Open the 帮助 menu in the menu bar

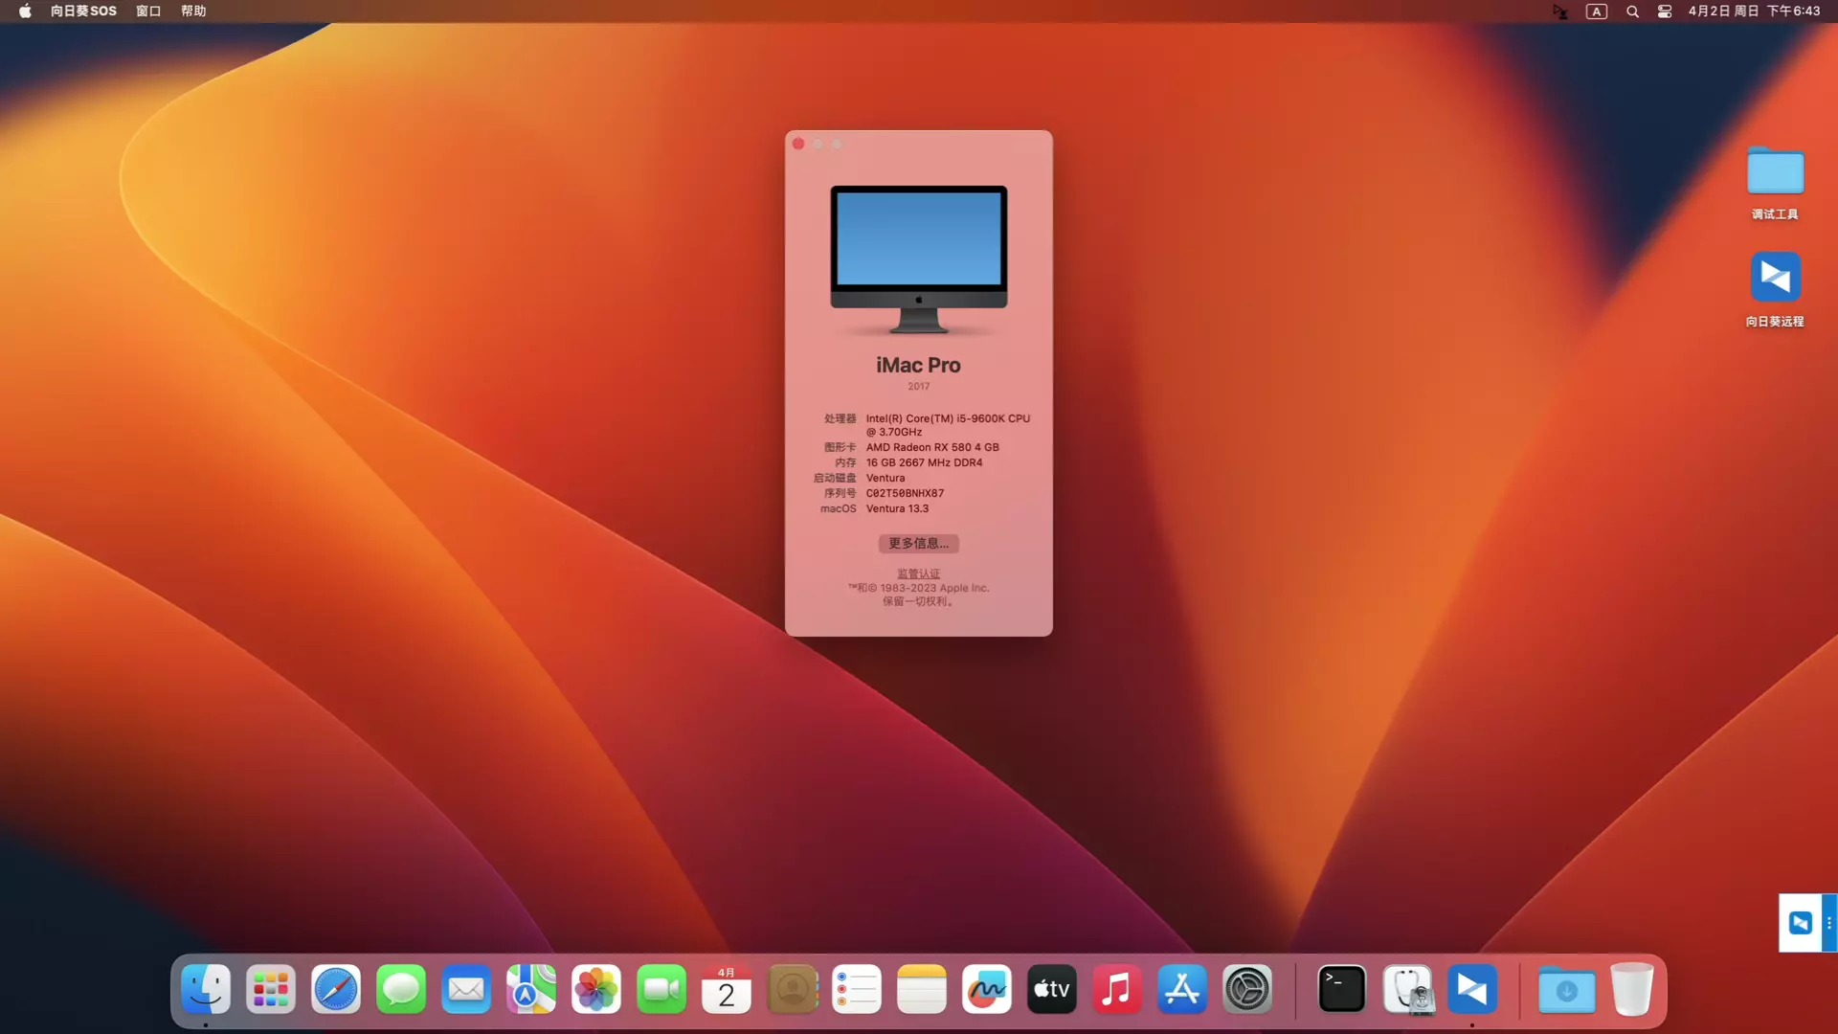(191, 11)
